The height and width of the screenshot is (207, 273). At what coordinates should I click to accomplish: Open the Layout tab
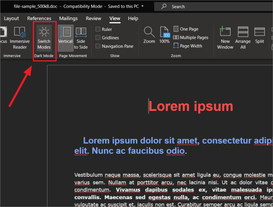pyautogui.click(x=11, y=18)
